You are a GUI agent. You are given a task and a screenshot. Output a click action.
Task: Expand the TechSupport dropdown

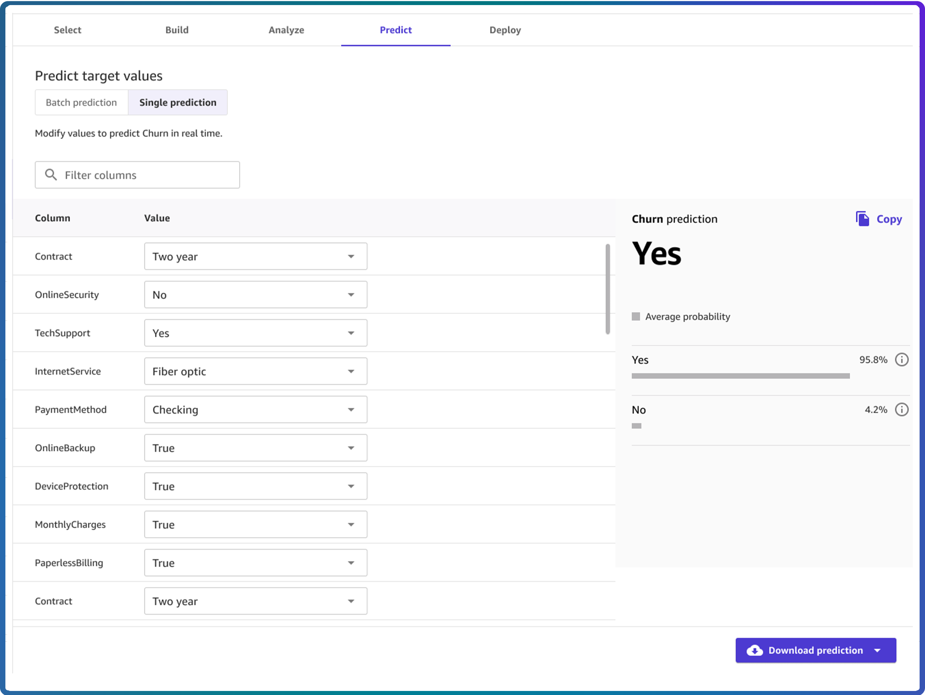[x=256, y=333]
